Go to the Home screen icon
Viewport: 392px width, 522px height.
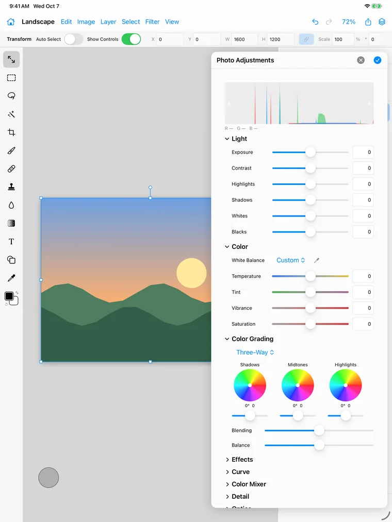[11, 22]
